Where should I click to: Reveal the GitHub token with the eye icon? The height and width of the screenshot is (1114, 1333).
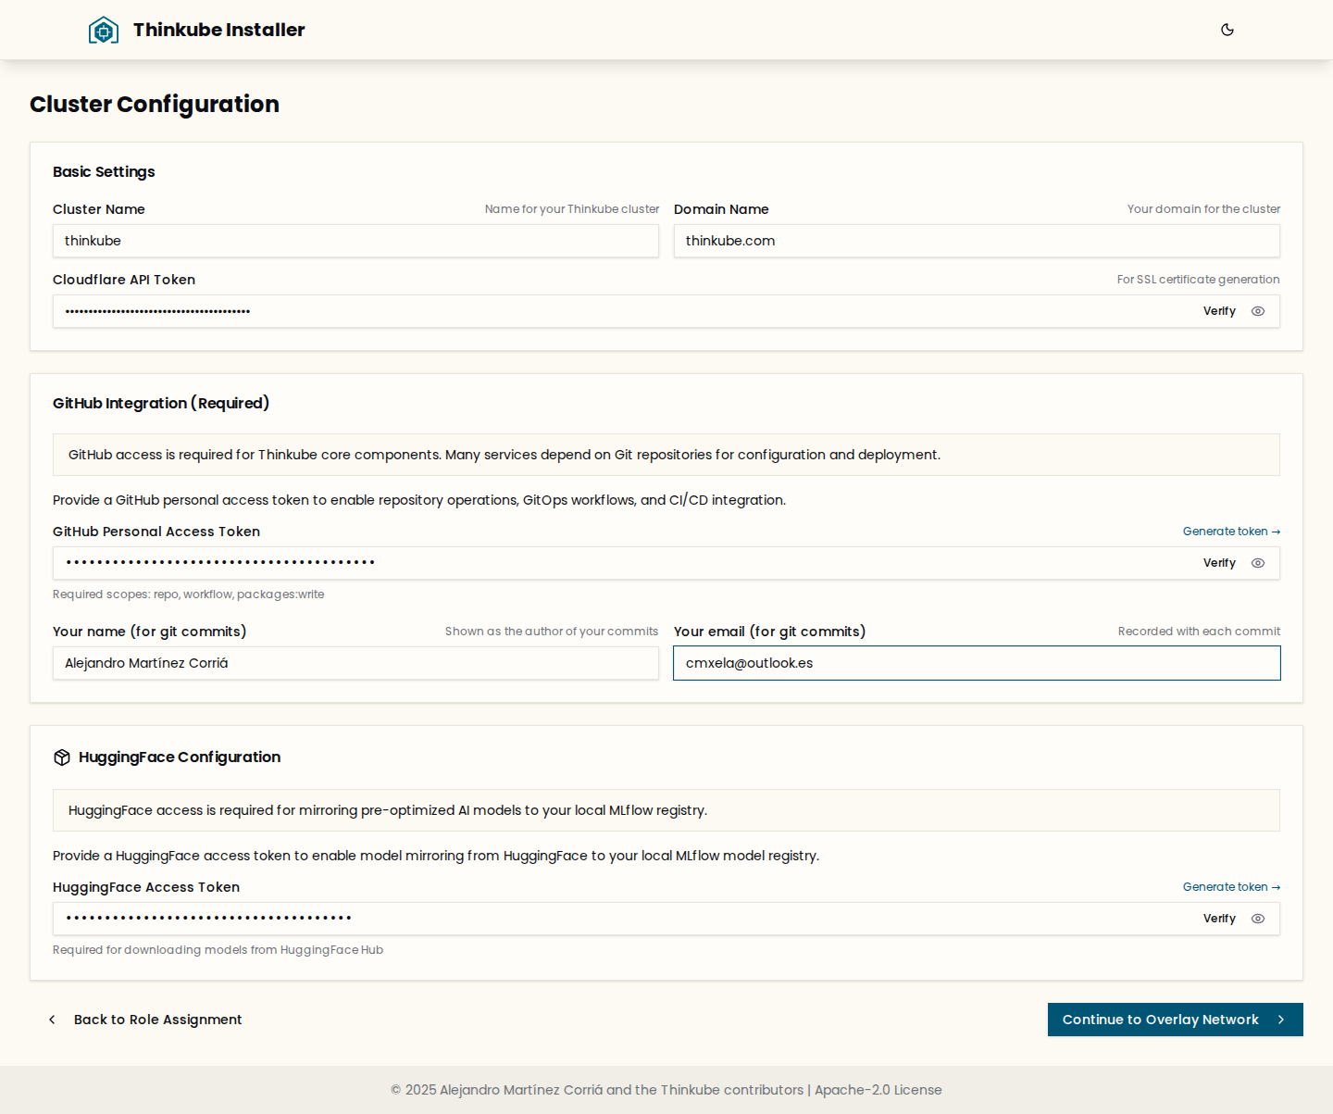(1258, 563)
